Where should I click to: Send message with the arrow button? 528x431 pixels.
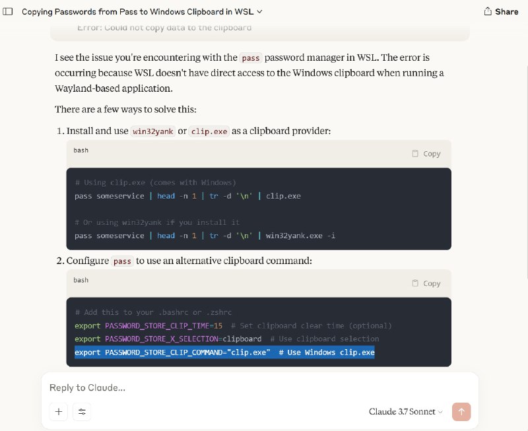(x=461, y=411)
